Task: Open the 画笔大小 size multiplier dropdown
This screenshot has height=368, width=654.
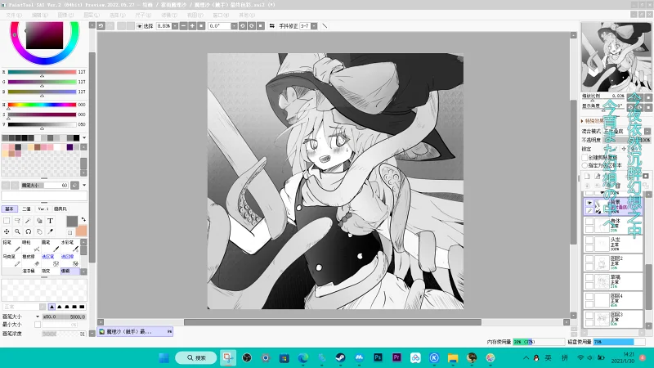Action: pyautogui.click(x=37, y=316)
